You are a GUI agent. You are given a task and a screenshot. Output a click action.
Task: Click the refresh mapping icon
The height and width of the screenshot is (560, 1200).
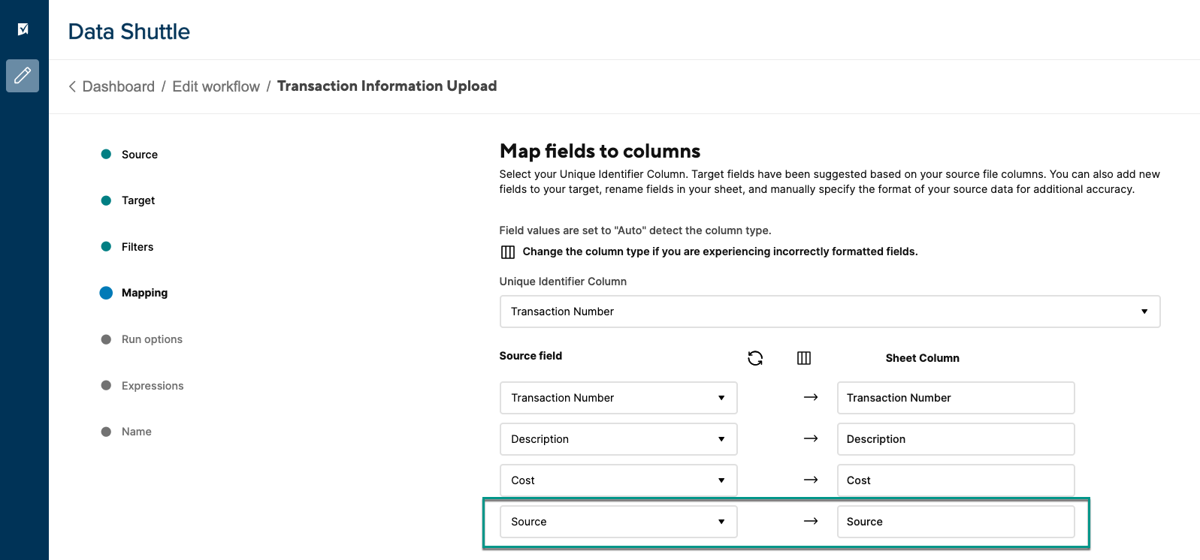pyautogui.click(x=755, y=358)
